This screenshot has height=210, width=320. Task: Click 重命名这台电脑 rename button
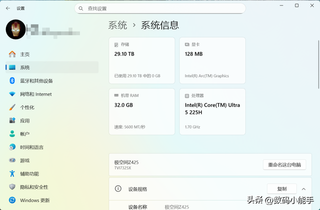[x=284, y=165]
